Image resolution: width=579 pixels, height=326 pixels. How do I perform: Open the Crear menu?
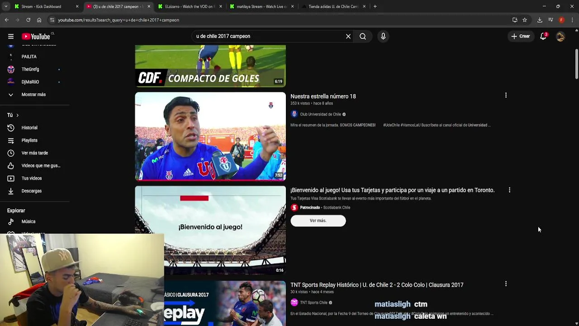[x=521, y=36]
